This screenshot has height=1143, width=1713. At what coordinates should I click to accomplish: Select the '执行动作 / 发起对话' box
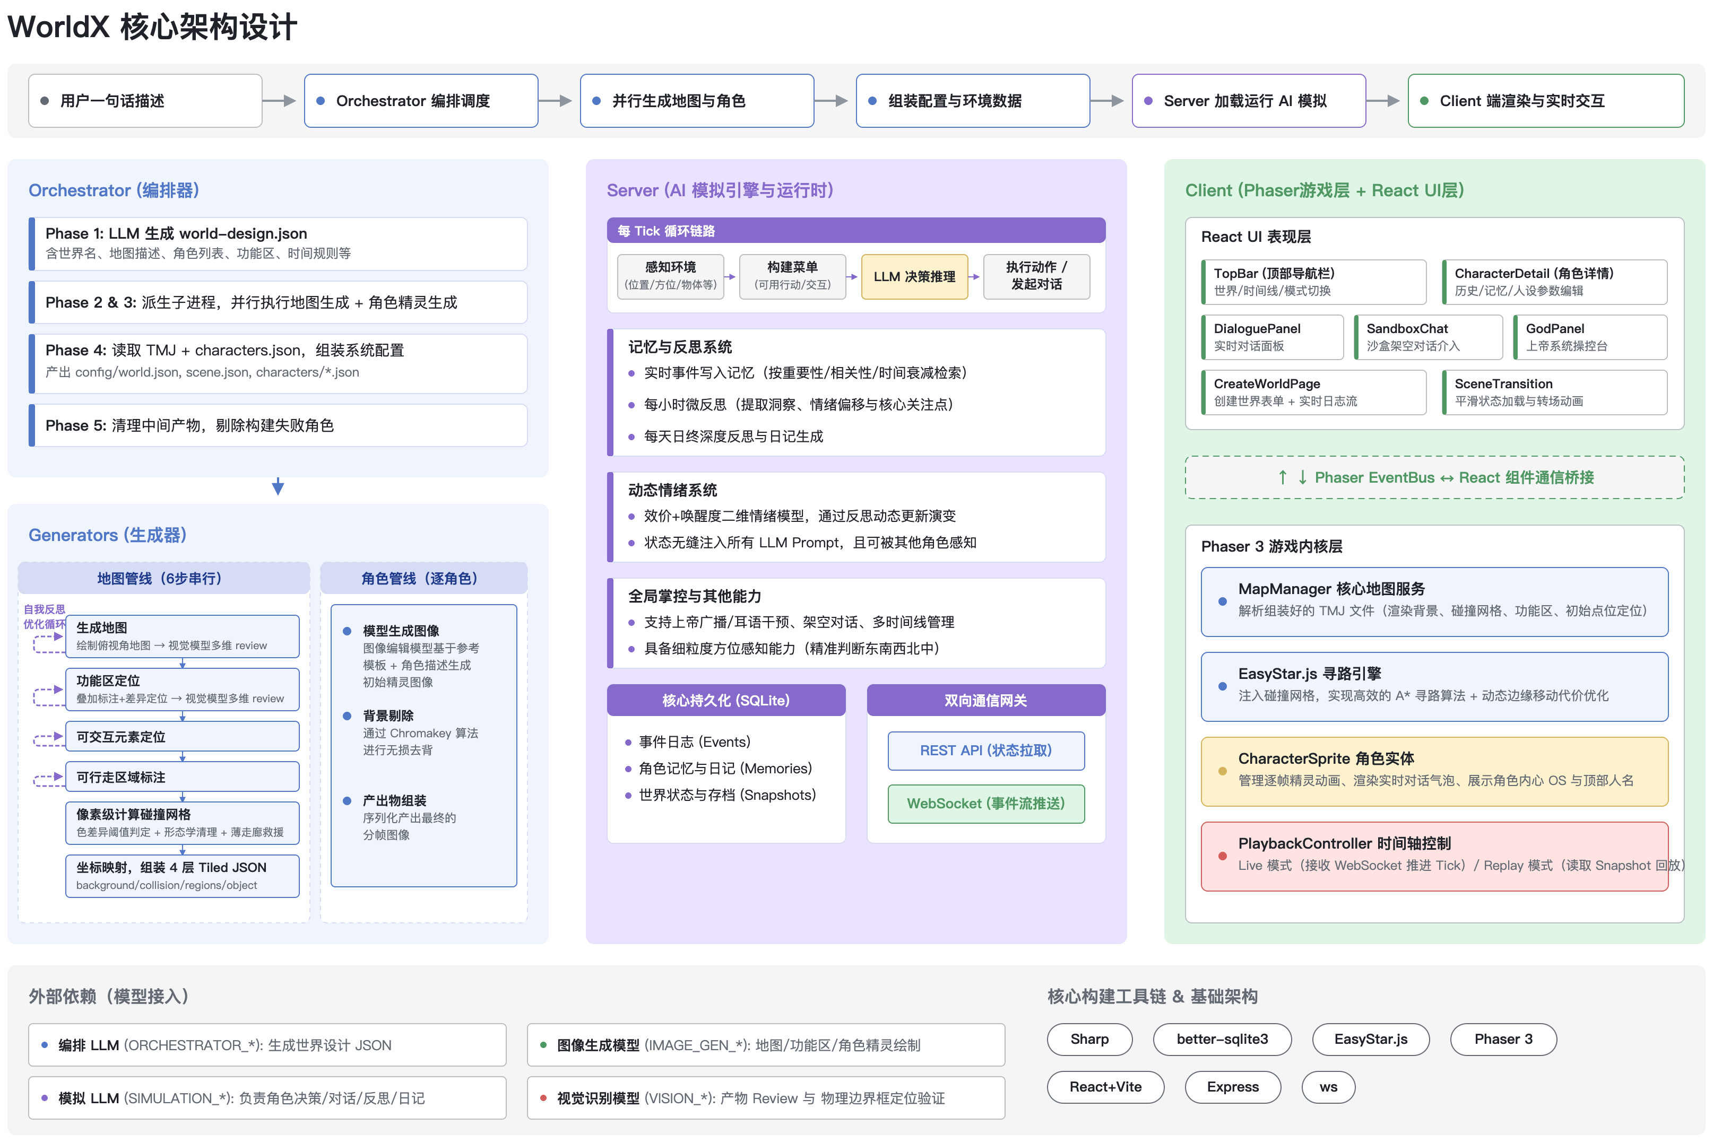(1036, 276)
